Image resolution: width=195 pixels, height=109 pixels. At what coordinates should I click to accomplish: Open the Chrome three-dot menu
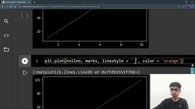tap(192, 7)
